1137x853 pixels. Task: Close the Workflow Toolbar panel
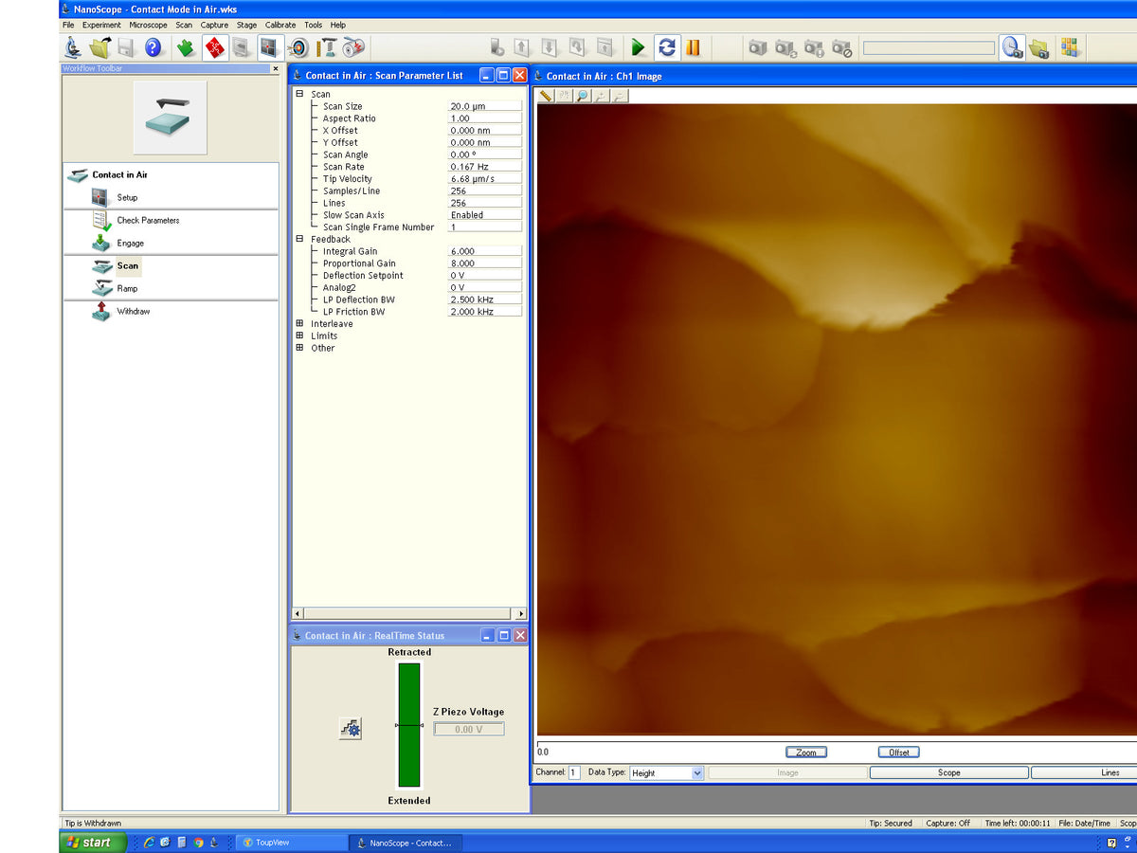(x=276, y=68)
